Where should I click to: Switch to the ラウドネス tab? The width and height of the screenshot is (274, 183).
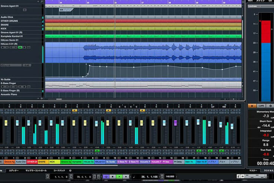268,170
